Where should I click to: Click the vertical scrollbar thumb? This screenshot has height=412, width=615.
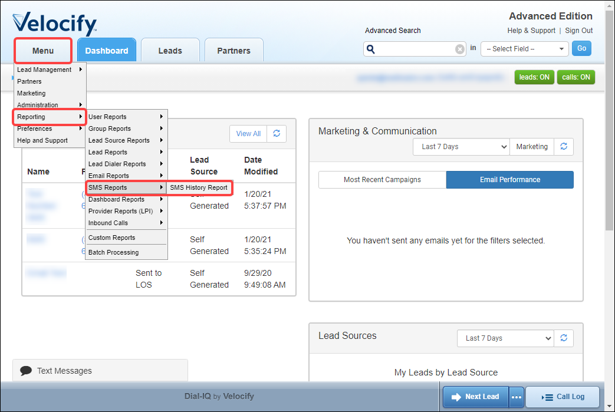click(609, 120)
